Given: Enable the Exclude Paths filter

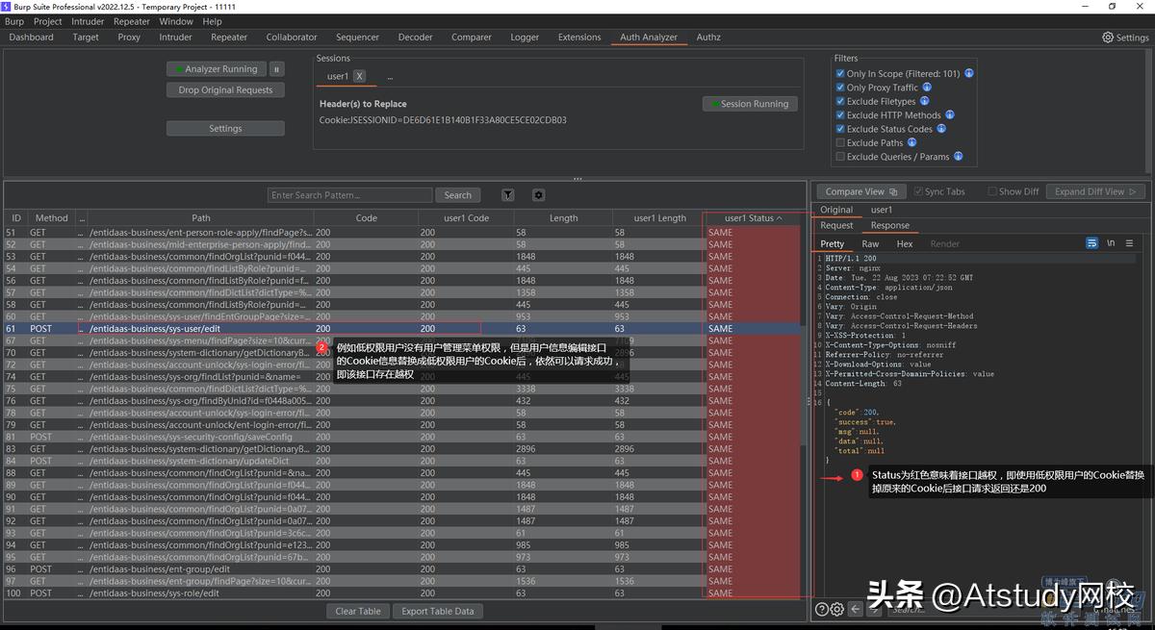Looking at the screenshot, I should (x=840, y=142).
